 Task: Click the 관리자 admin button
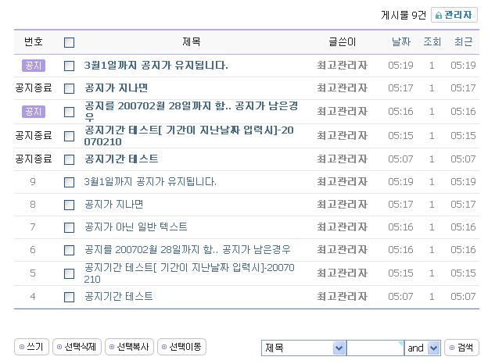(x=454, y=15)
